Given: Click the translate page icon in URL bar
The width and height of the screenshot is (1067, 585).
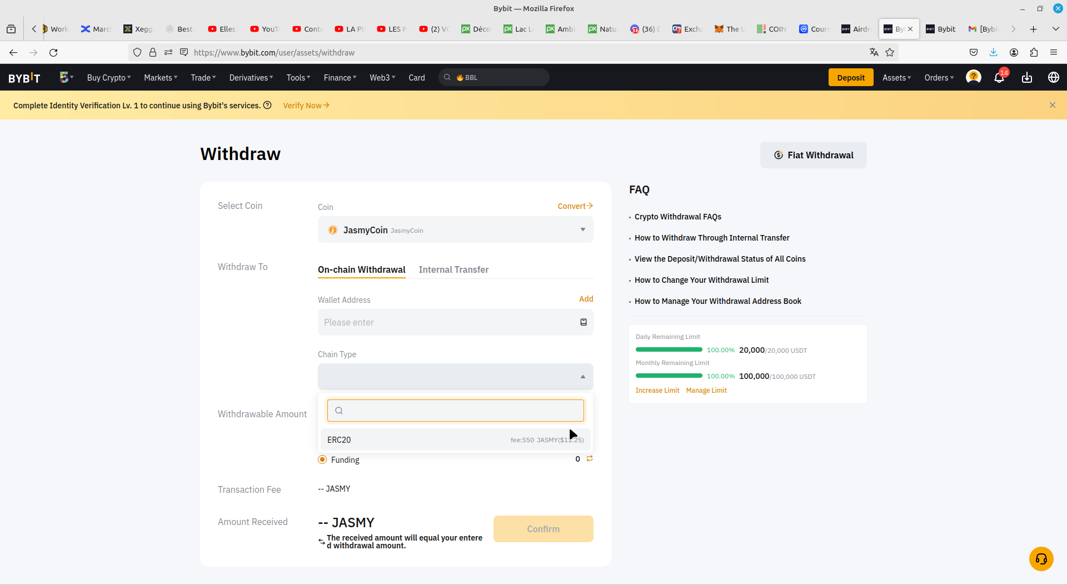Looking at the screenshot, I should click(x=874, y=52).
